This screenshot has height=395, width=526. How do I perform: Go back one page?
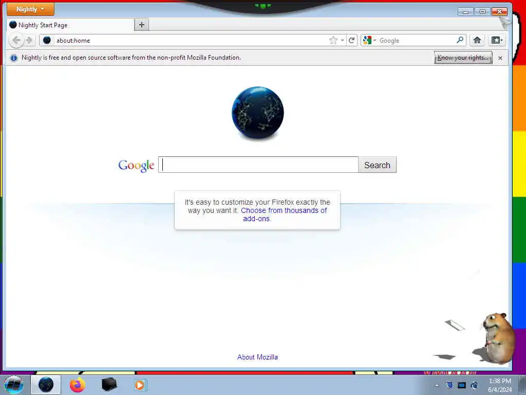click(16, 40)
